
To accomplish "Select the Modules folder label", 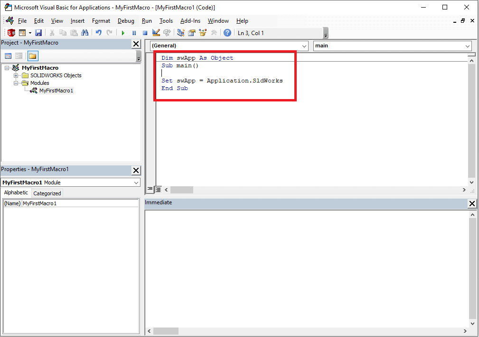I will coord(40,83).
